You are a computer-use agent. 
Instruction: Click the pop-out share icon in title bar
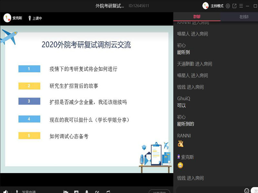(x=234, y=6)
